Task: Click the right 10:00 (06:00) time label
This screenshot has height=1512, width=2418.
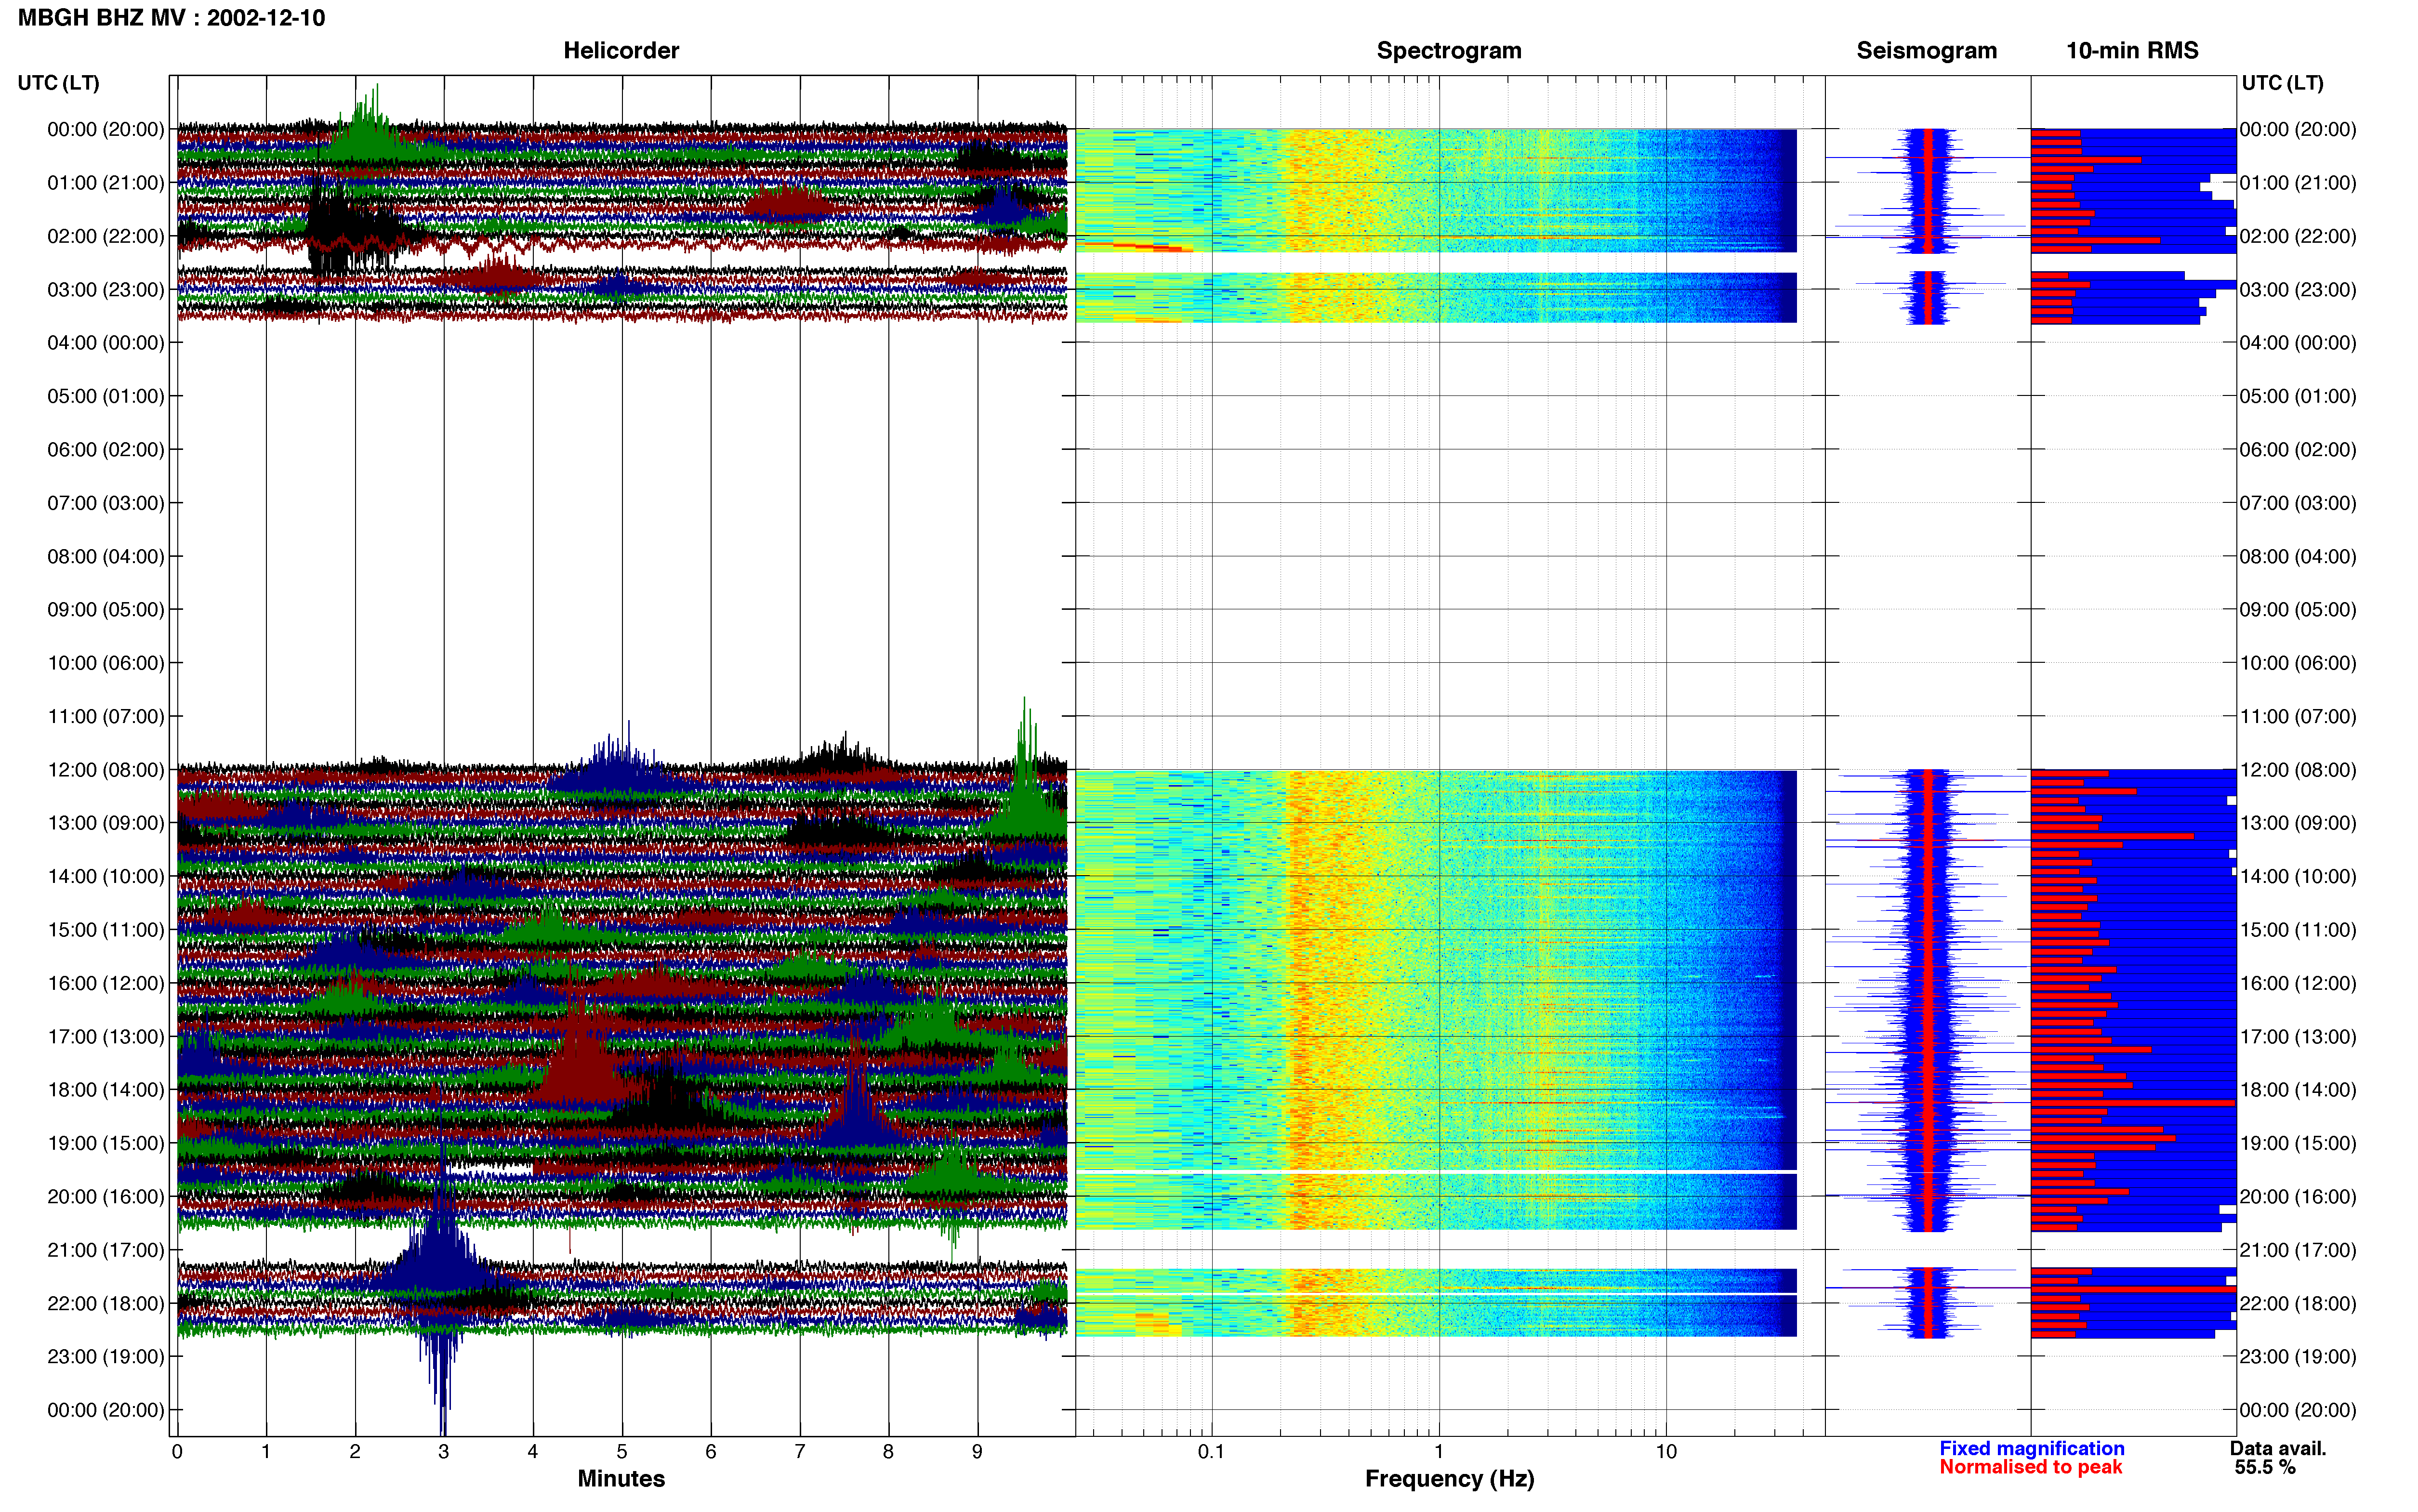Action: 2298,663
